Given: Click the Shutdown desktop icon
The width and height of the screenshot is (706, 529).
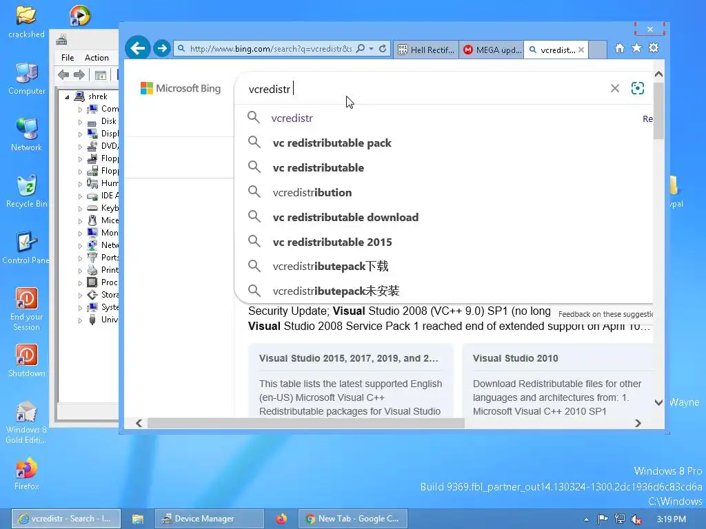Looking at the screenshot, I should pos(27,360).
